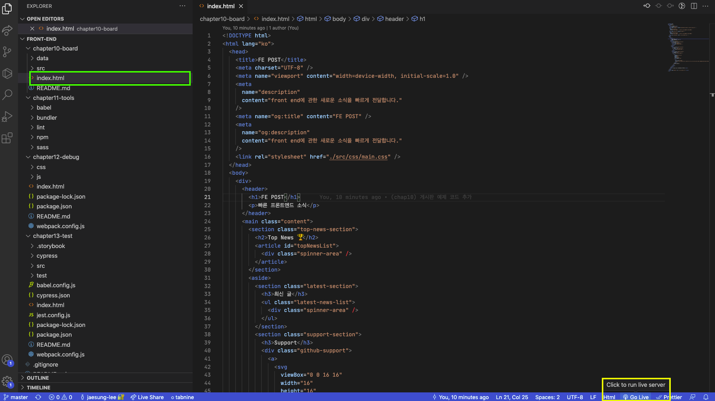Open the Manage settings gear
Screen dimensions: 715x401
click(7, 382)
